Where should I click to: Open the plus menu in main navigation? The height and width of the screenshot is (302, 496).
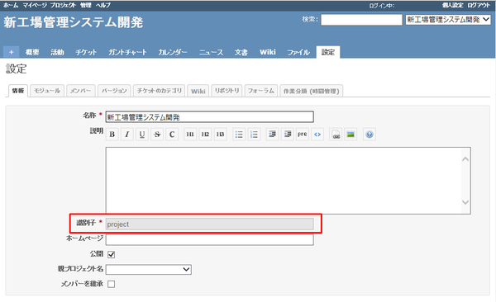click(x=12, y=52)
